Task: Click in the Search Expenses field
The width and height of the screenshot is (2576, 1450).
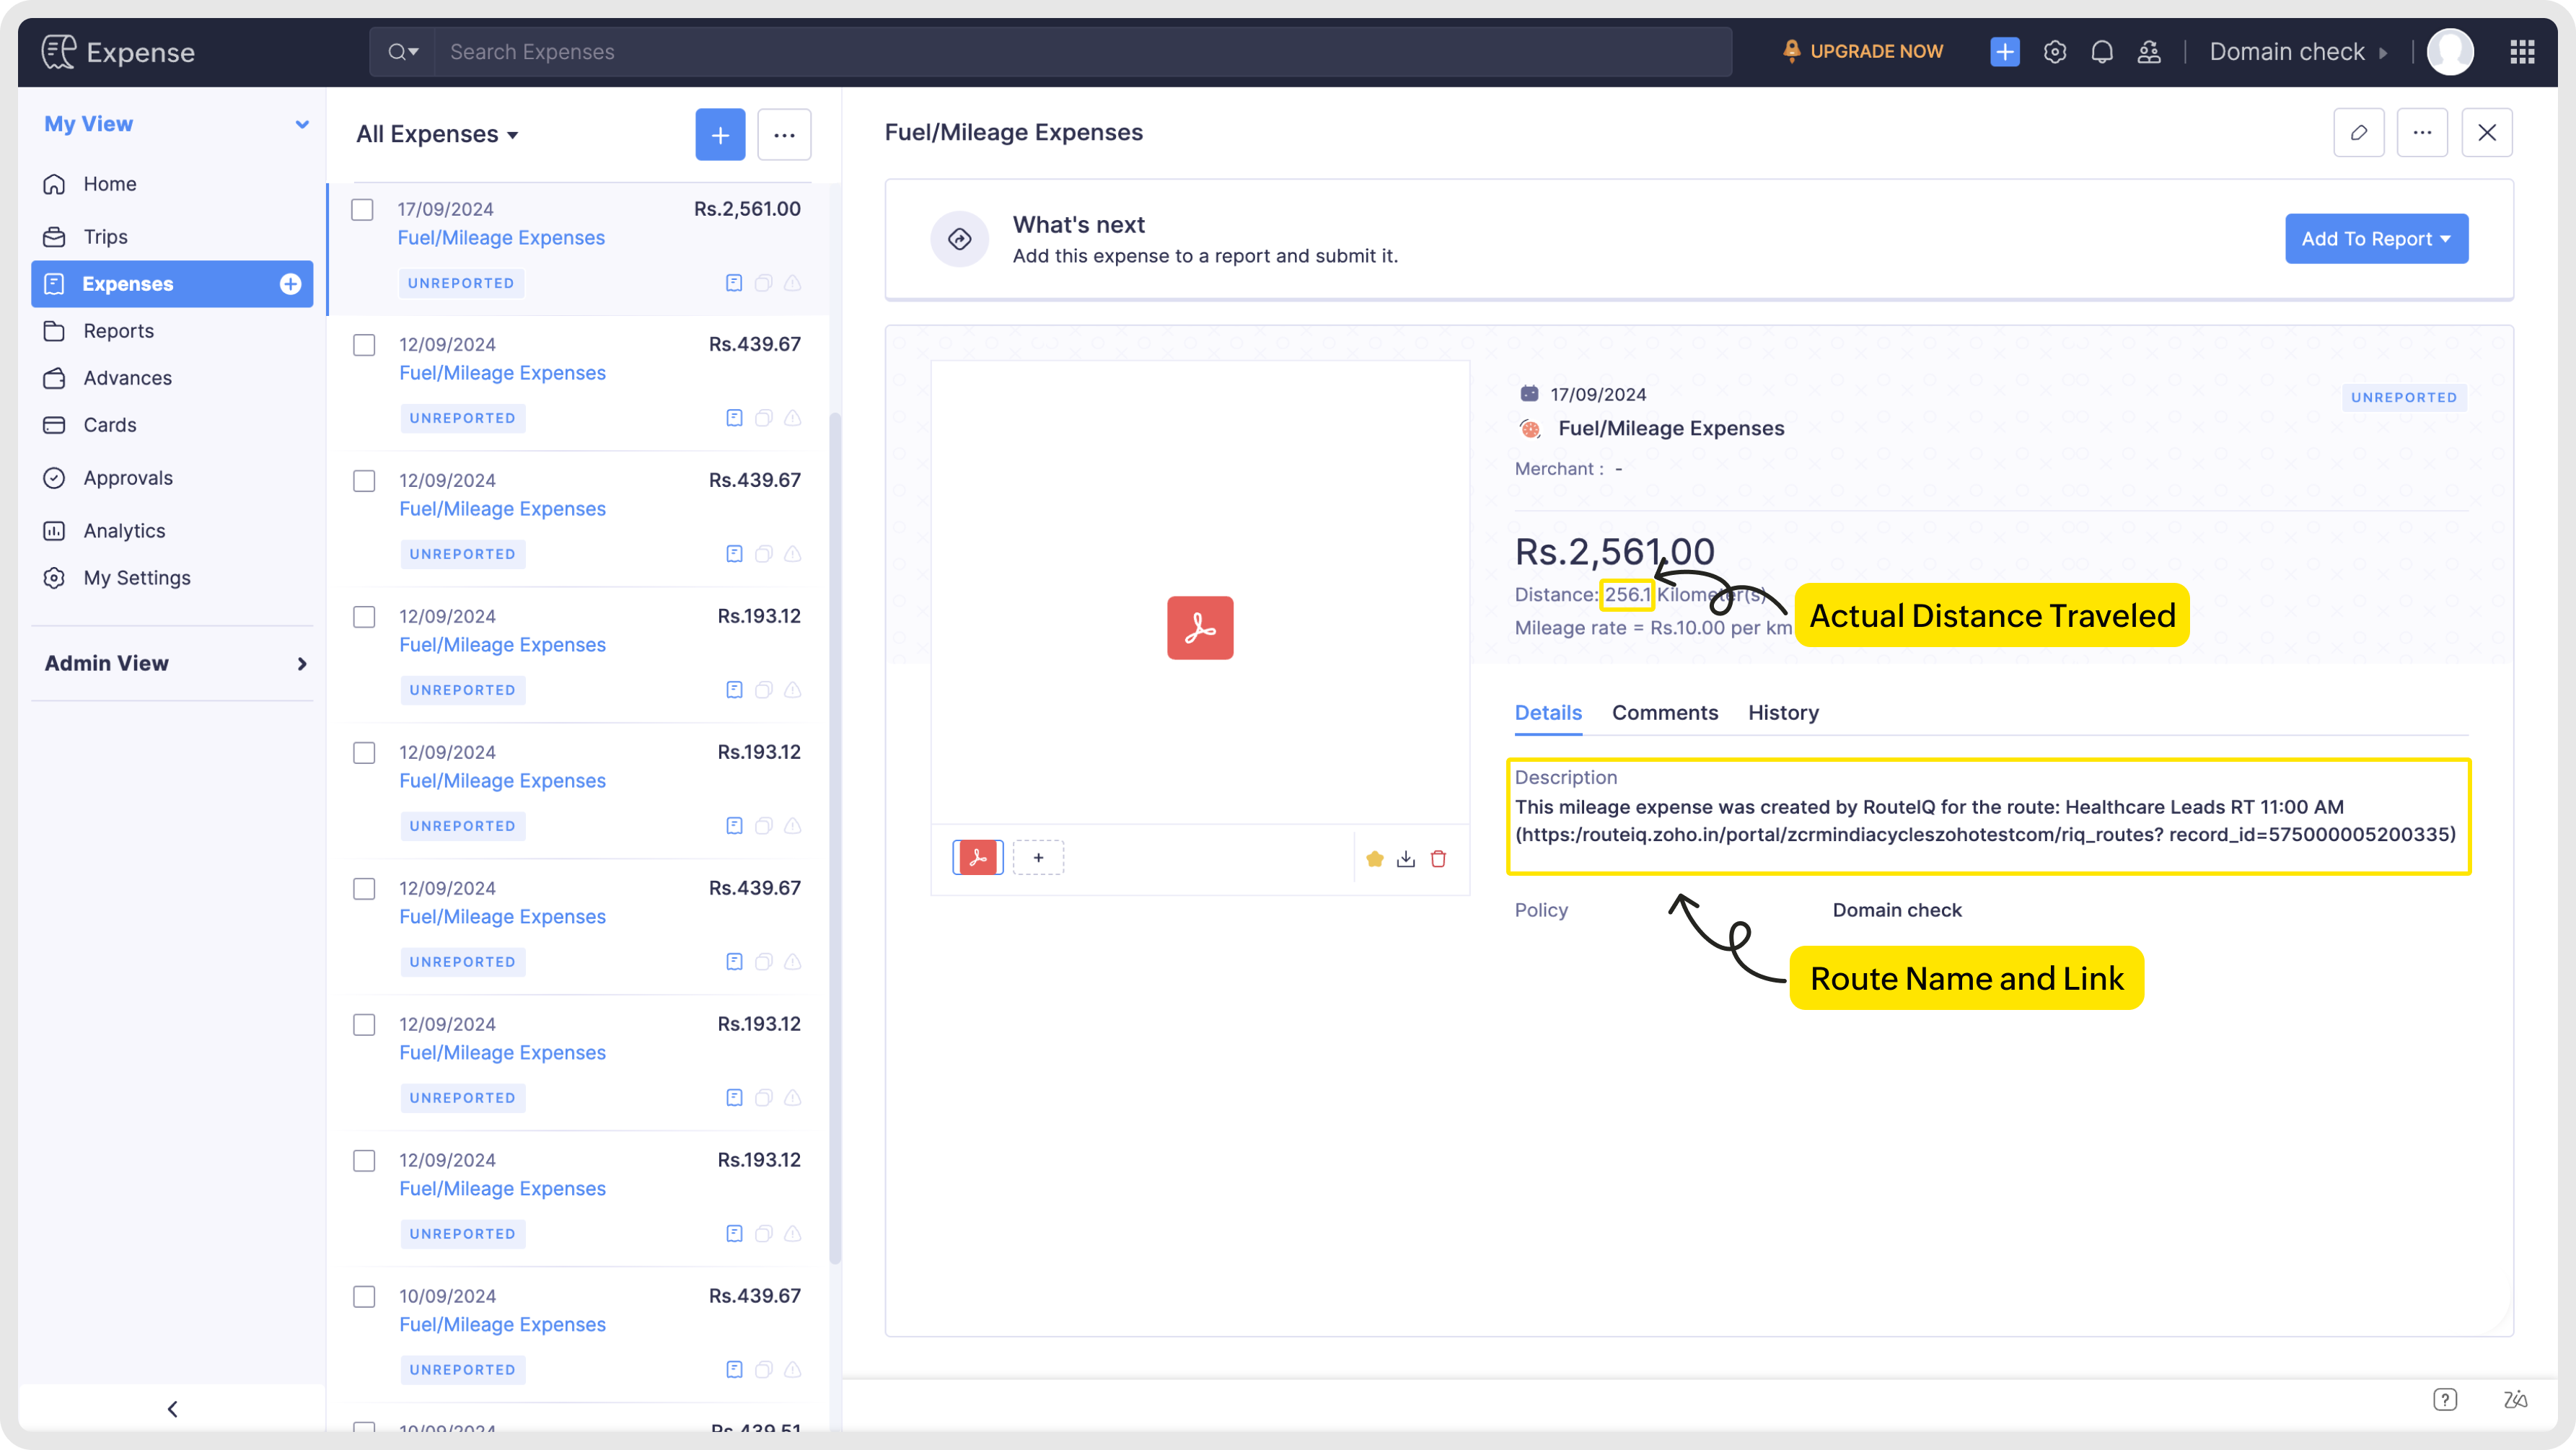Action: point(1083,52)
